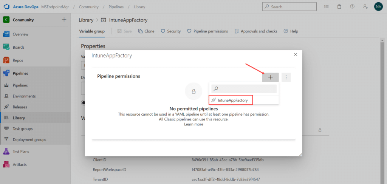
Task: Click MSEndpointMgr in top breadcrumb
Action: (55, 7)
